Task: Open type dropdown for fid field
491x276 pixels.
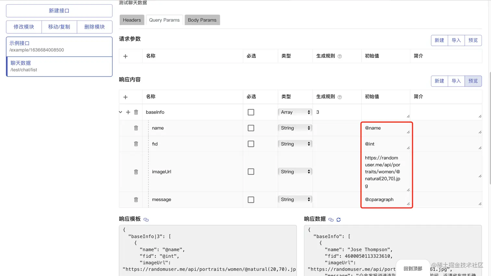Action: pyautogui.click(x=295, y=144)
